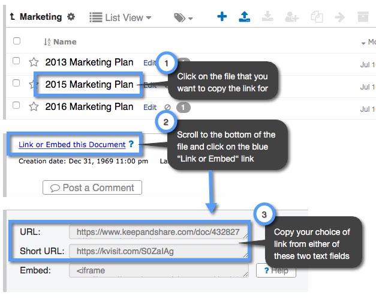Check the 2016 Marketing Plan checkbox

click(16, 105)
